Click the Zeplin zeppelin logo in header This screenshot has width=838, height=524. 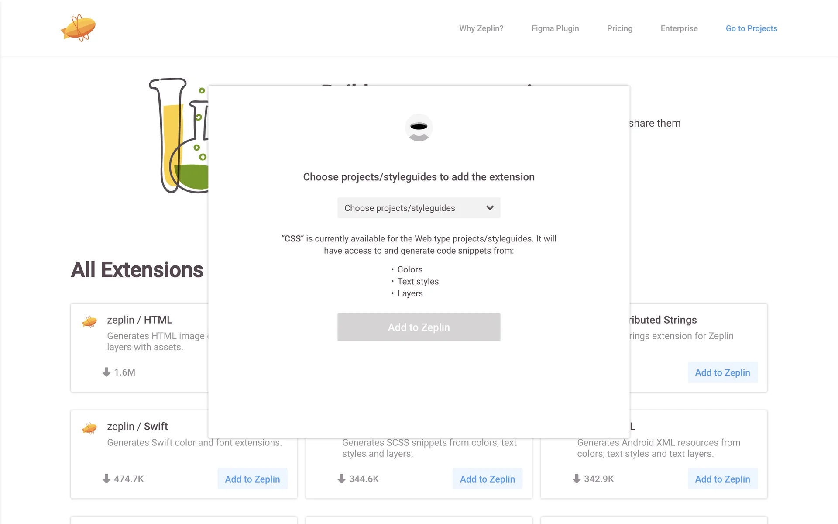[x=79, y=28]
